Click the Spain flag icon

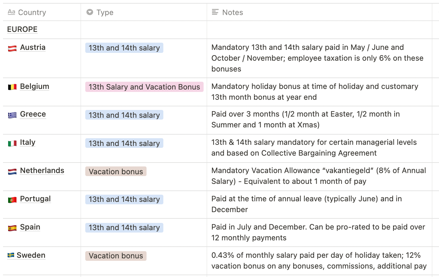(12, 227)
